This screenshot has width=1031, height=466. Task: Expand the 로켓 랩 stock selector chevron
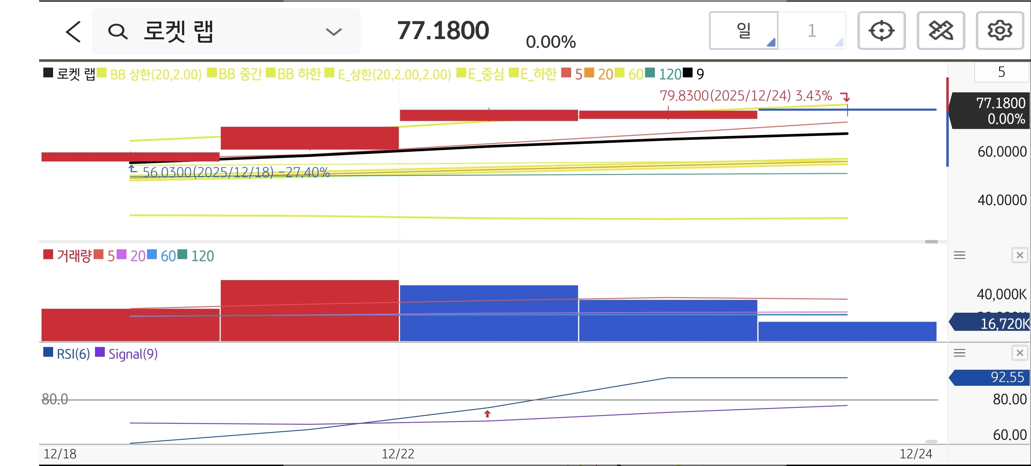[334, 32]
